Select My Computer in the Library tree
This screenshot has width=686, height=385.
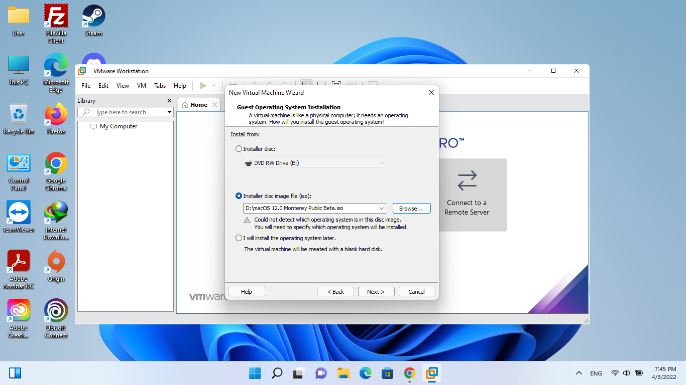[113, 126]
